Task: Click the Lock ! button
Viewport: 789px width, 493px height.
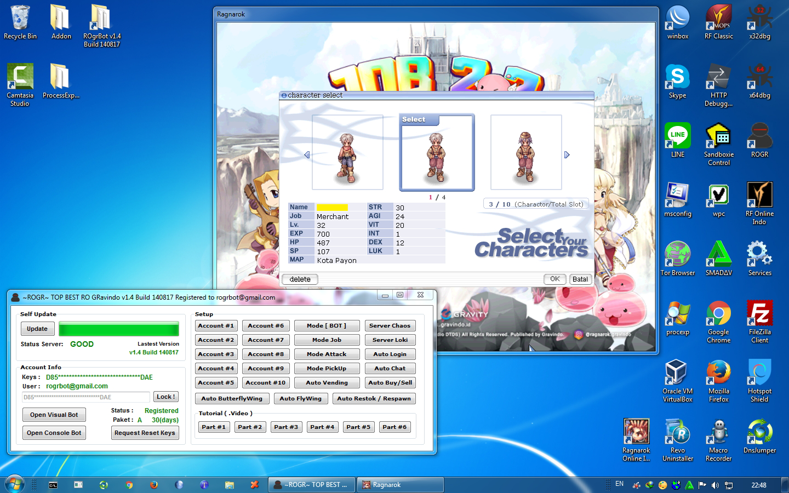Action: (x=165, y=397)
